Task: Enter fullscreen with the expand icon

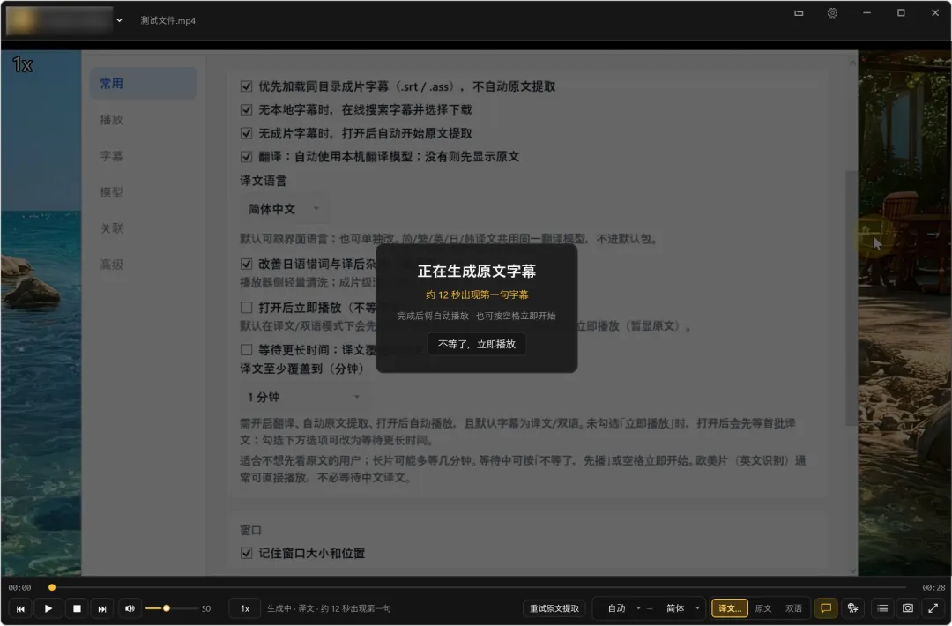Action: click(933, 607)
